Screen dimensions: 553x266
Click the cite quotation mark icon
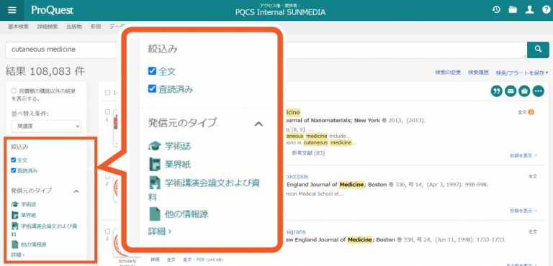[497, 91]
